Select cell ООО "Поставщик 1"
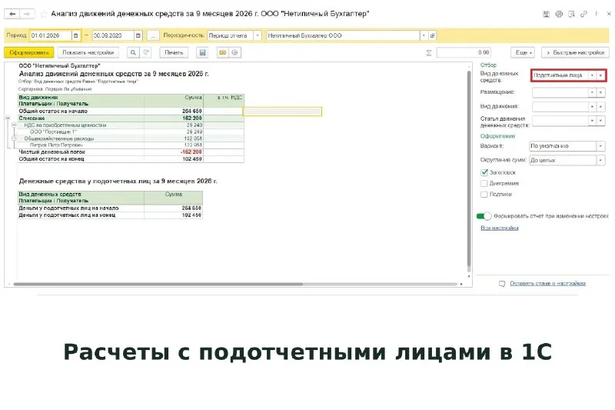615x410 pixels. tap(81, 132)
